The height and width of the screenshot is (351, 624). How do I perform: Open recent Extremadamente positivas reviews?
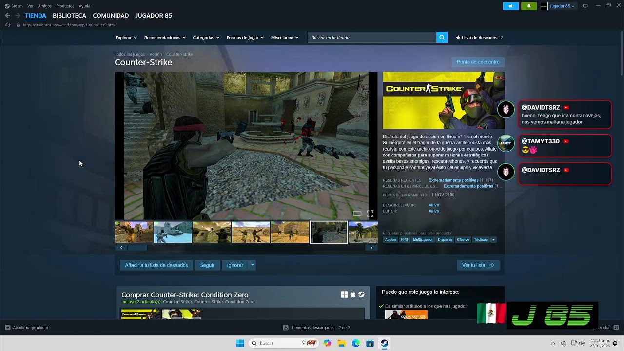click(453, 180)
